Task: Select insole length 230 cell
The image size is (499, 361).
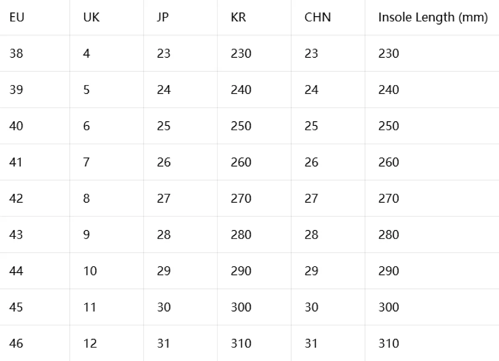Action: [389, 53]
